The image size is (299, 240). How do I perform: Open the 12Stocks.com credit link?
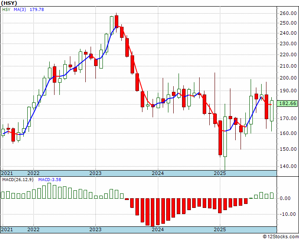[281, 237]
